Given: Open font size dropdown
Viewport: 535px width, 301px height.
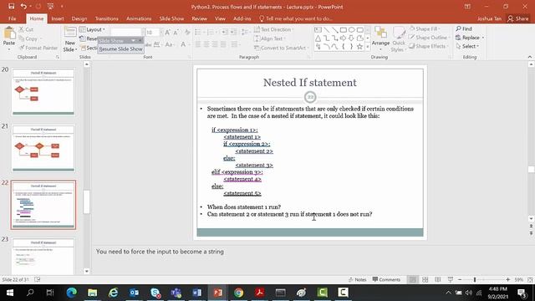Looking at the screenshot, I should [161, 32].
